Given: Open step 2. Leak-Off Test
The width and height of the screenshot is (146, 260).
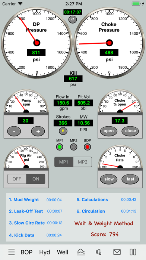Looking at the screenshot, I should click(x=26, y=211).
